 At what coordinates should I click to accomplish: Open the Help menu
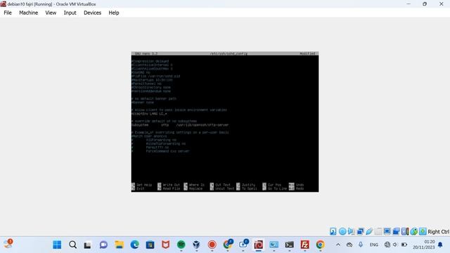click(114, 13)
